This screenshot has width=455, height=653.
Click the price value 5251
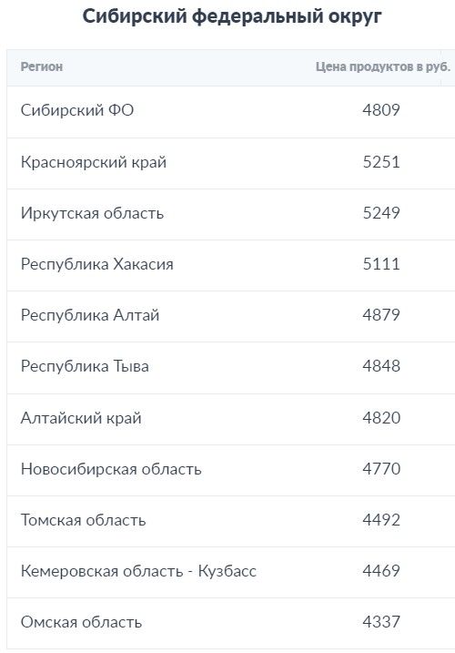(381, 162)
